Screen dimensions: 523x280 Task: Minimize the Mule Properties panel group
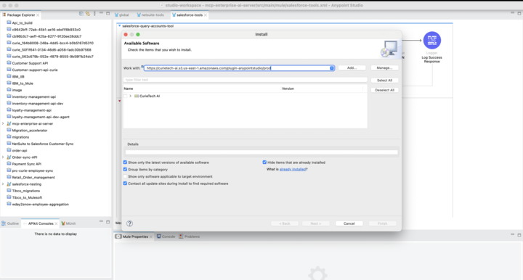(x=512, y=235)
